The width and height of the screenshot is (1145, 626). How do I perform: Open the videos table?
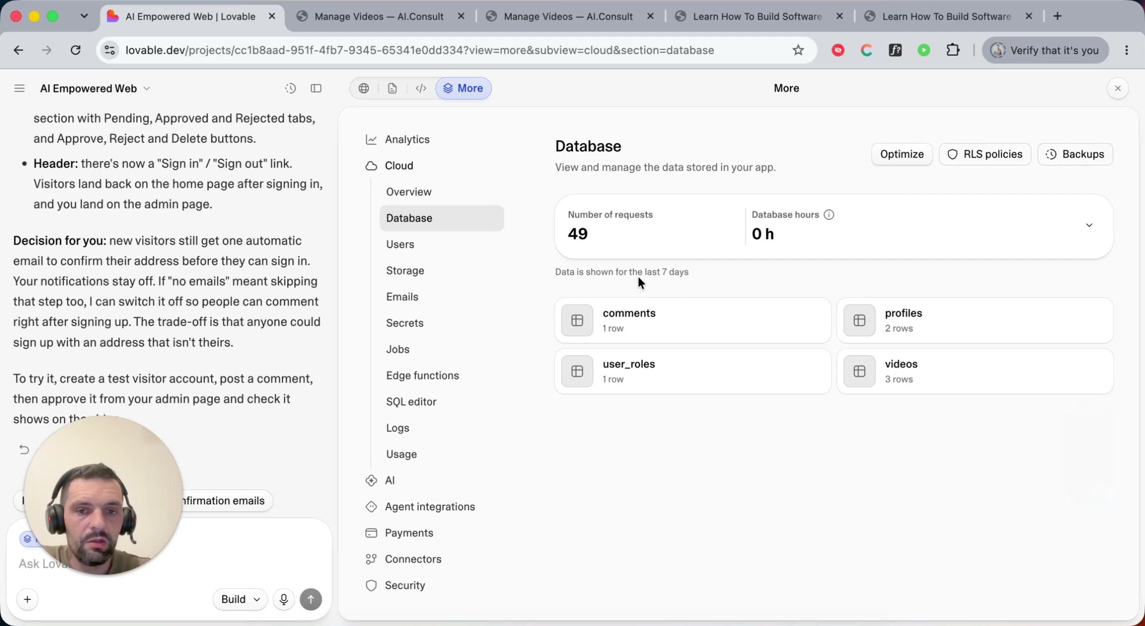(975, 372)
